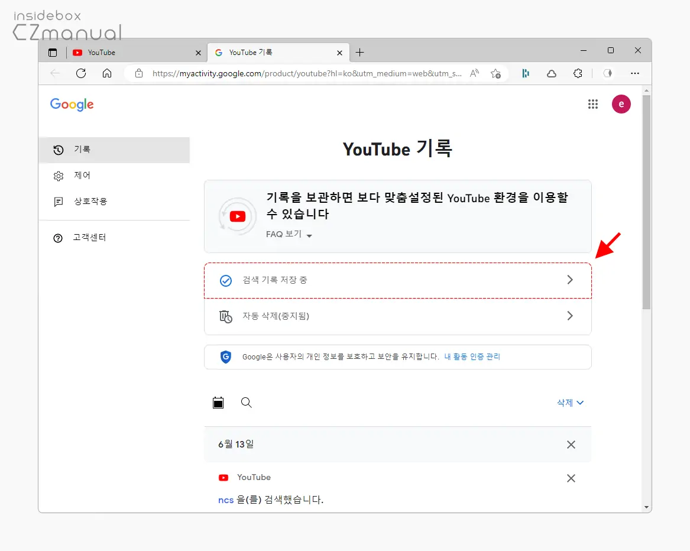The height and width of the screenshot is (551, 690).
Task: Click the browser address bar URL
Action: (x=302, y=73)
